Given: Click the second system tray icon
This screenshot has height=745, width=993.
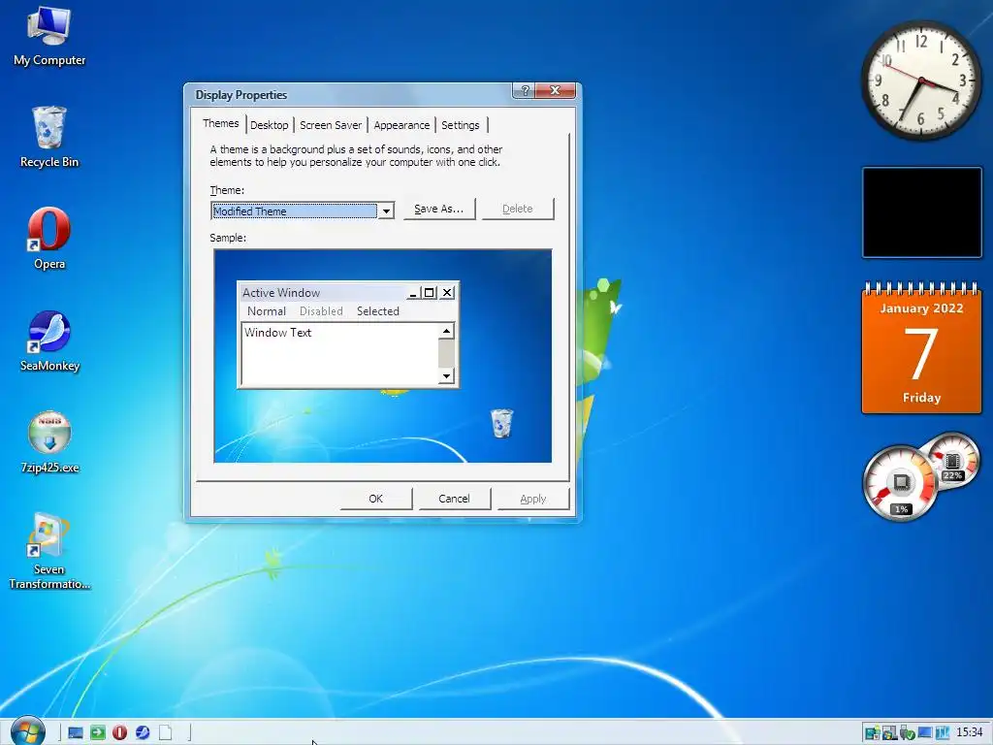Looking at the screenshot, I should point(889,733).
